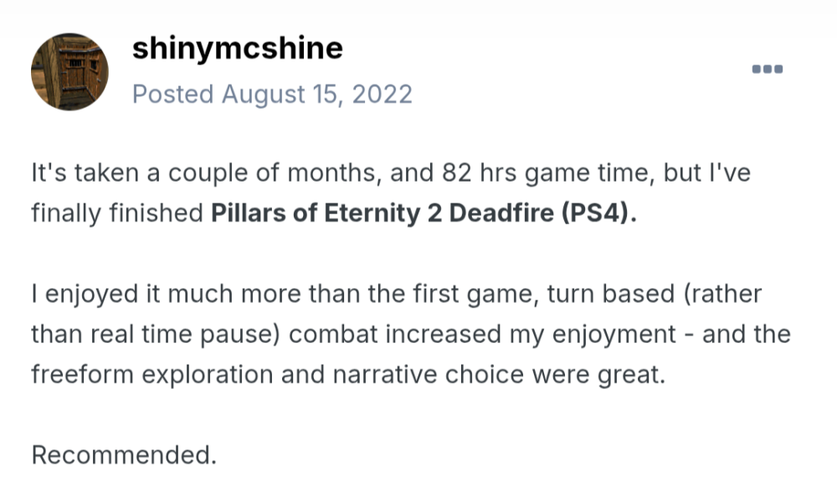
Task: Click shinymcshine's avatar picture
Action: 69,72
